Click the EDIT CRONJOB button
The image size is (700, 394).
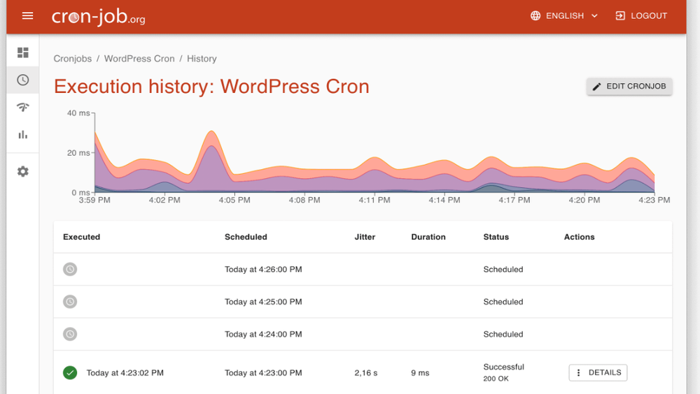(629, 87)
